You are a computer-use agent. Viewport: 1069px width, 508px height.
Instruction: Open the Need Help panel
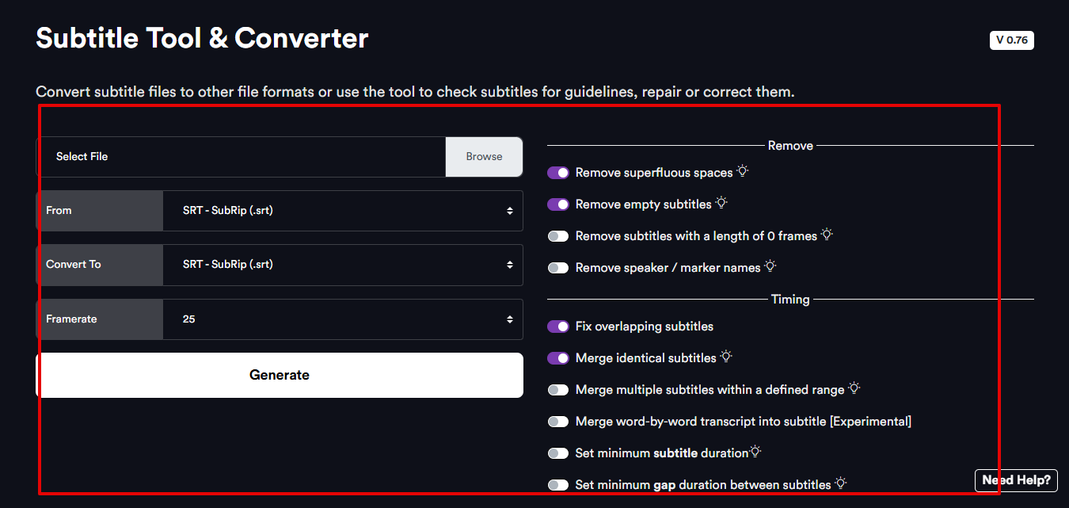(1016, 480)
